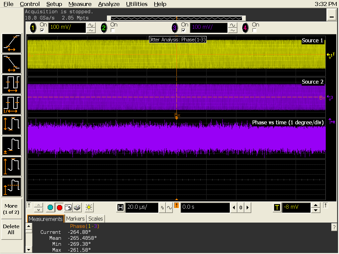Screen dimensions: 339x254
Task: Select the rise time measurement icon
Action: pyautogui.click(x=12, y=43)
